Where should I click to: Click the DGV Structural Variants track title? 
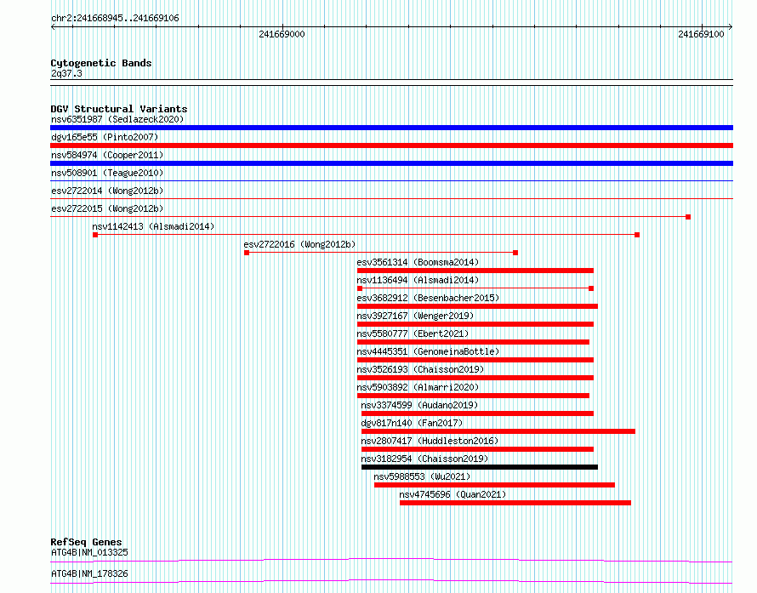pos(119,109)
